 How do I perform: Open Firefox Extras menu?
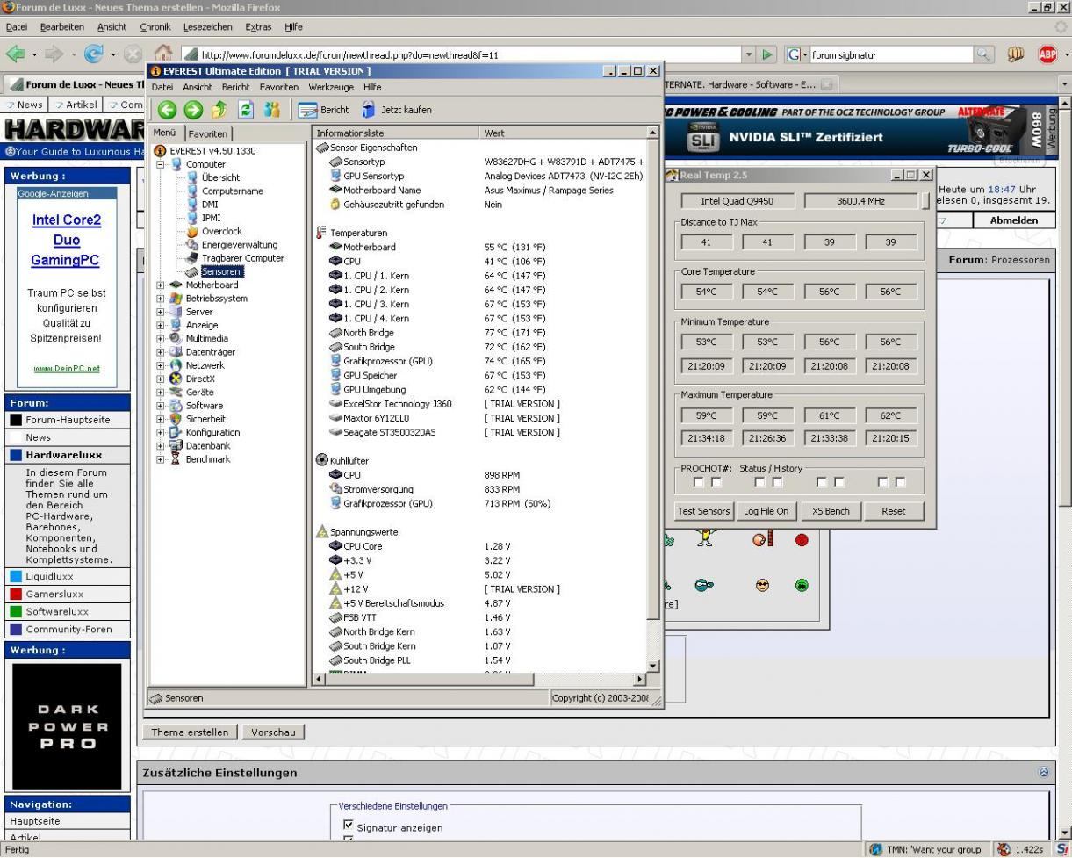coord(258,27)
